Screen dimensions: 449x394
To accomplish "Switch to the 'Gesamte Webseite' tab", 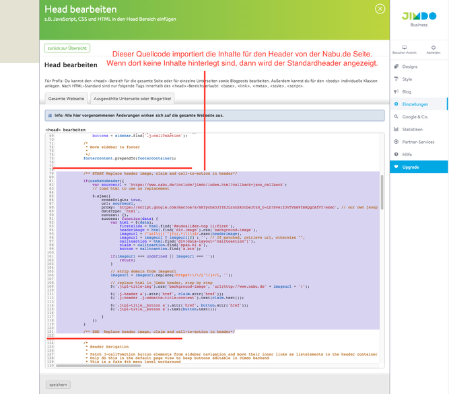I will pos(66,98).
